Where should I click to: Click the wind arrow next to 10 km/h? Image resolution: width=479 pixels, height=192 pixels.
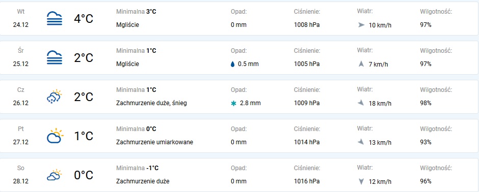[x=361, y=25]
